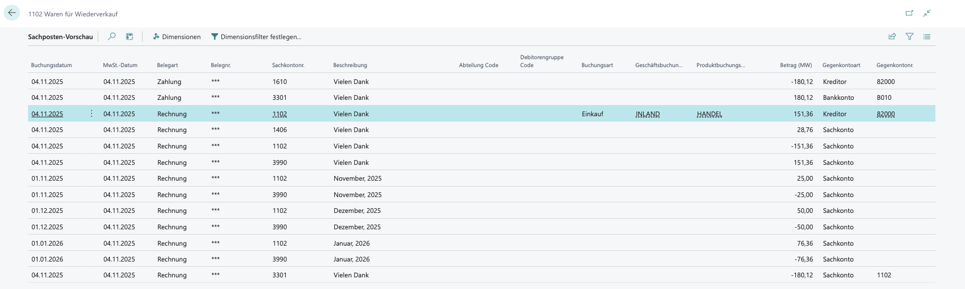Image resolution: width=965 pixels, height=289 pixels.
Task: Click the collapse page arrows icon
Action: click(x=927, y=13)
